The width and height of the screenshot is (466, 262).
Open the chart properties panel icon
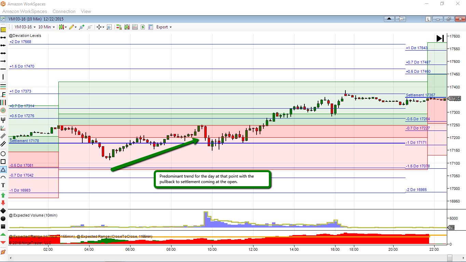coord(151,27)
